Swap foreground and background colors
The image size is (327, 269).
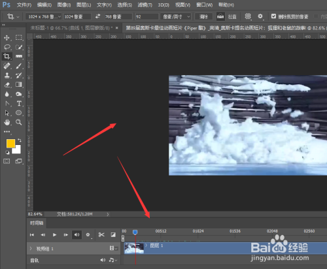coord(19,140)
